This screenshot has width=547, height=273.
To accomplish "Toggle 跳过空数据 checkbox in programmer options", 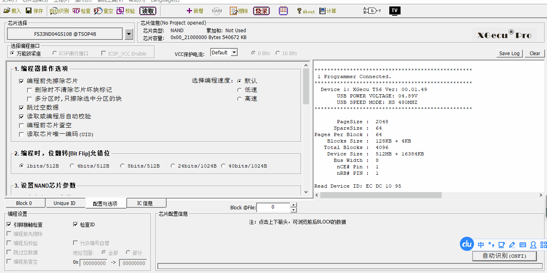I will coord(21,108).
